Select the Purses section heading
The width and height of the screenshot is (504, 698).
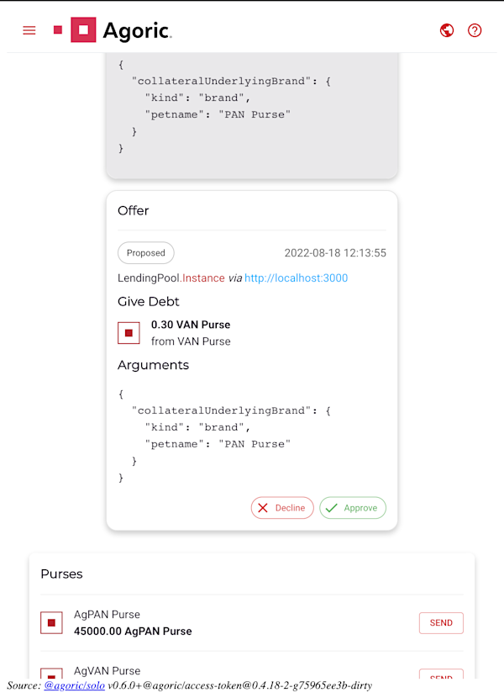(x=61, y=574)
